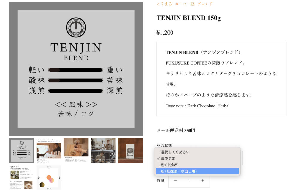Click the main TENJIN BLEND product image
Image resolution: width=304 pixels, height=194 pixels.
(x=76, y=69)
